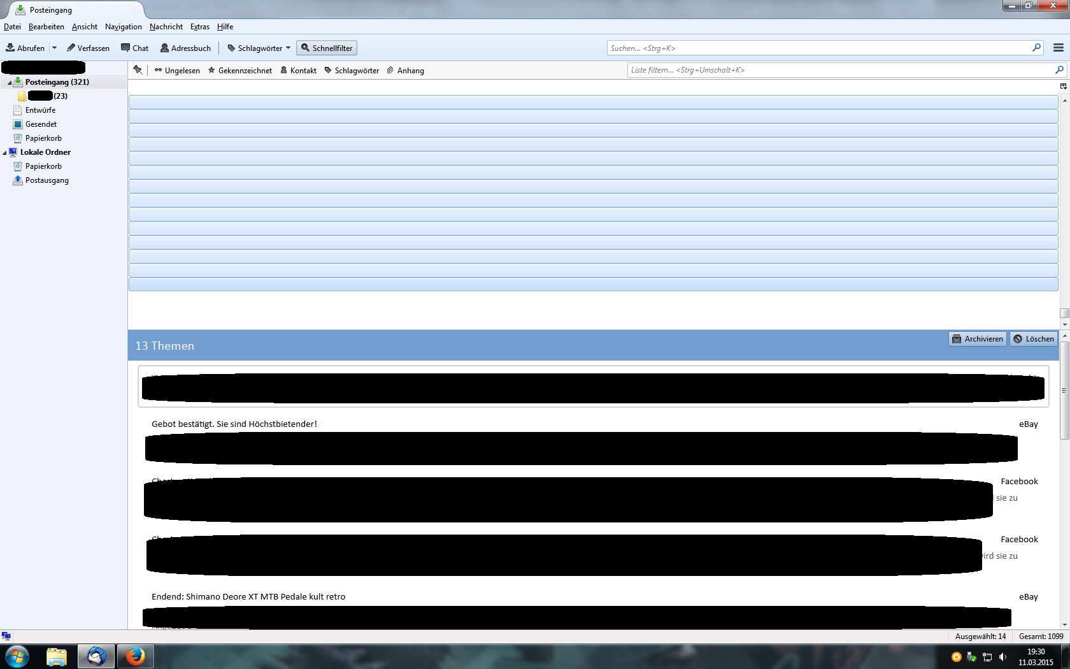The height and width of the screenshot is (669, 1070).
Task: Open the Navigation menu
Action: [x=124, y=27]
